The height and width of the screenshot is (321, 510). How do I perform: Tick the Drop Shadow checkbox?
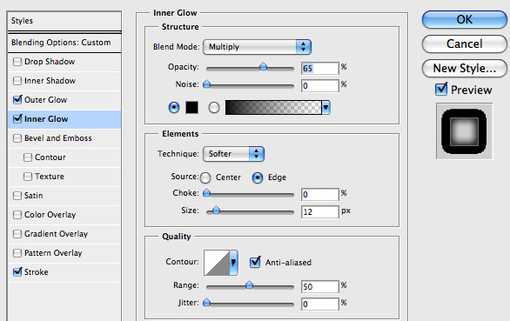pos(17,62)
